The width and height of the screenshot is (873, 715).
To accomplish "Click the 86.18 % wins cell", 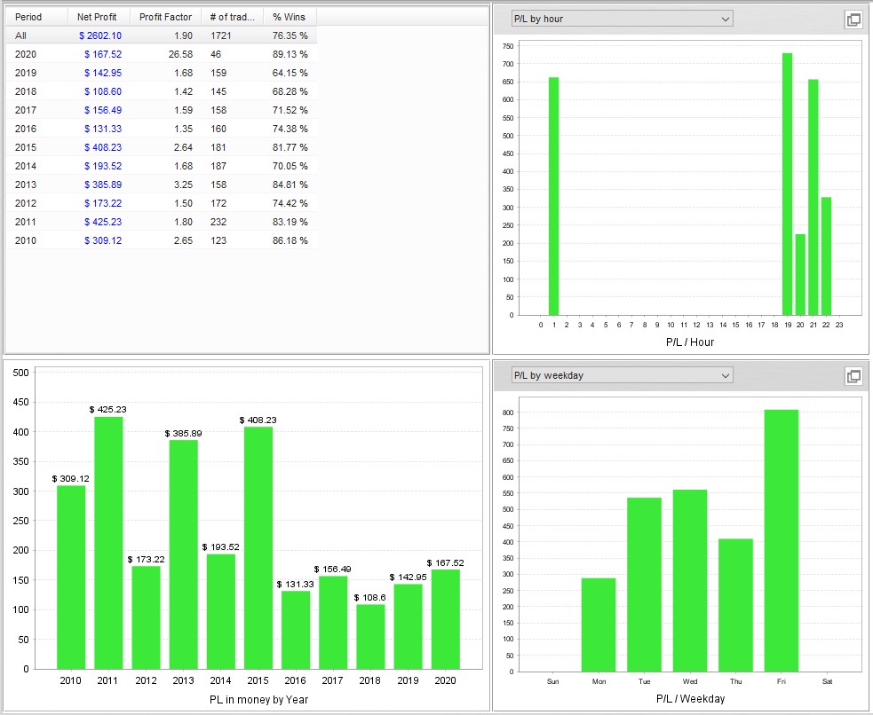I will click(290, 240).
